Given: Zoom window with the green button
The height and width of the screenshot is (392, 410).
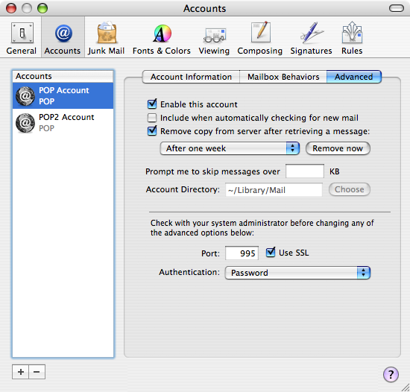Looking at the screenshot, I should tap(42, 8).
